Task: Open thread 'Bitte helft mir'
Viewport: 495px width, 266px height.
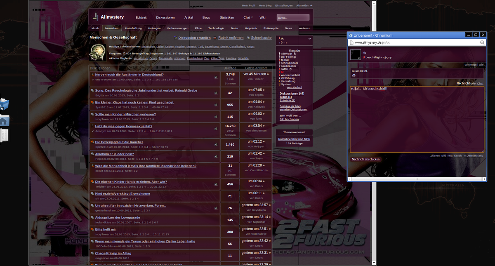Action: click(x=106, y=229)
